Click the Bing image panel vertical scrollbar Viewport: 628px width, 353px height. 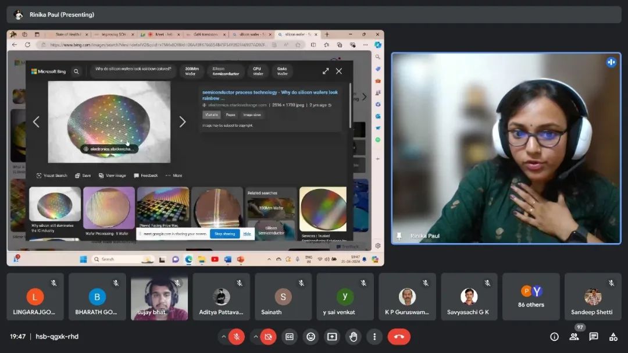pos(351,106)
